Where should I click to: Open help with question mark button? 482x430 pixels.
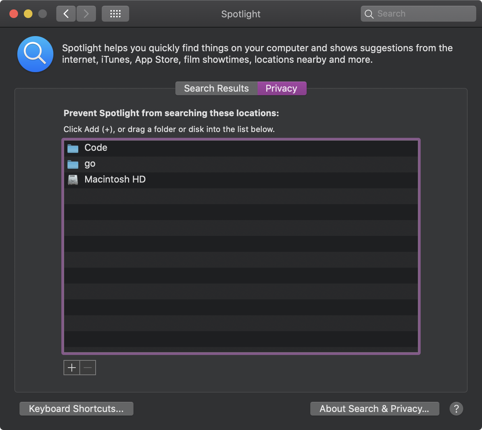[x=456, y=409]
